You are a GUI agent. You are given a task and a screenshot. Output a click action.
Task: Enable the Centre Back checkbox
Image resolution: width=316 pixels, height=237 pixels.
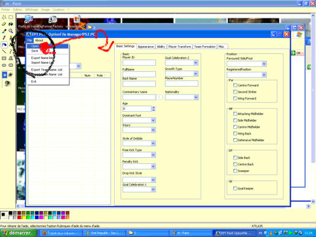235,164
